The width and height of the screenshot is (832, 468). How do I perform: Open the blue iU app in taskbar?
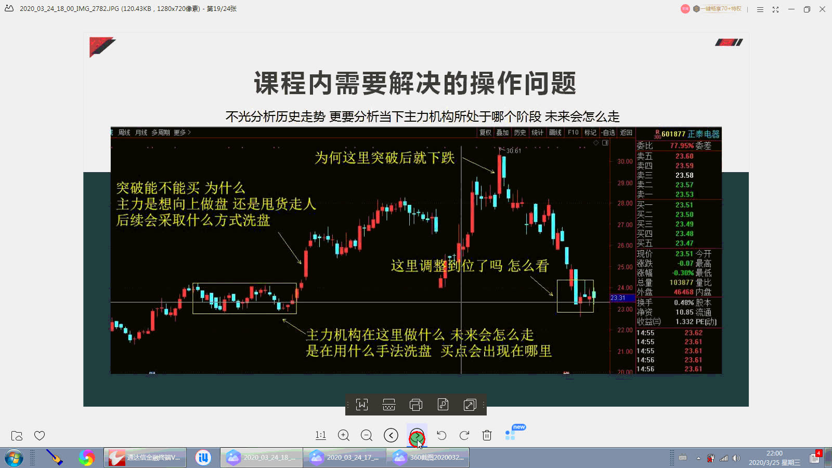[203, 458]
